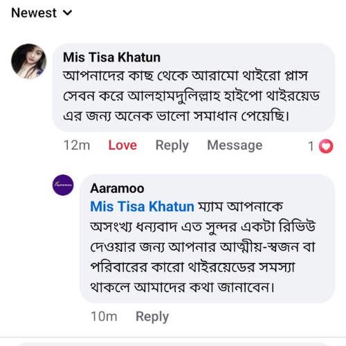The image size is (346, 346).
Task: Click the black Mis Tisa Khatun author name
Action: (x=111, y=57)
